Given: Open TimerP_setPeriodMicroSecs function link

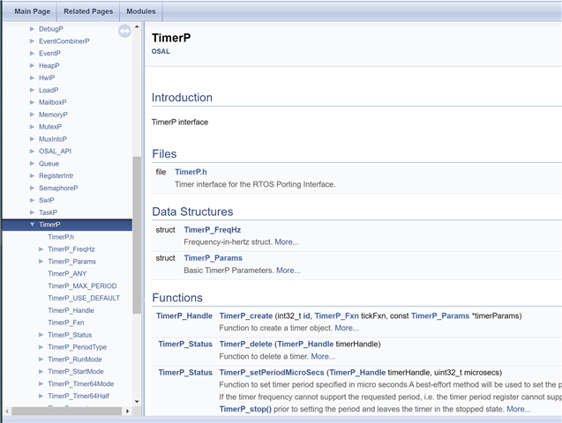Looking at the screenshot, I should (272, 372).
